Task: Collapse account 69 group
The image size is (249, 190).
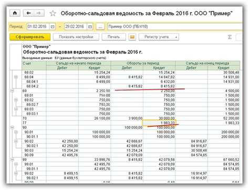Action: coord(12,91)
